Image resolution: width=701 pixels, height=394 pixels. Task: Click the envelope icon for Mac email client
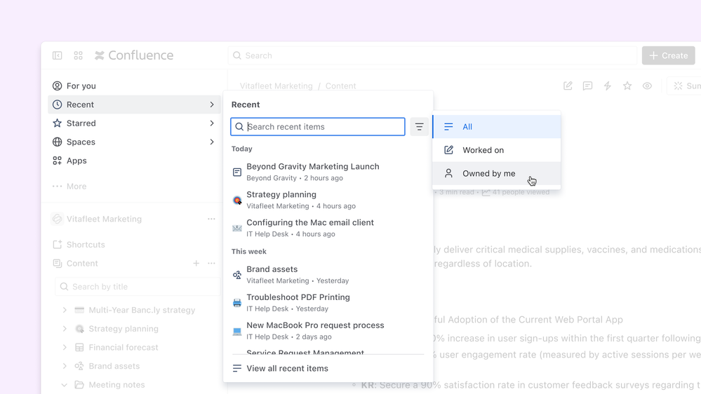[237, 229]
